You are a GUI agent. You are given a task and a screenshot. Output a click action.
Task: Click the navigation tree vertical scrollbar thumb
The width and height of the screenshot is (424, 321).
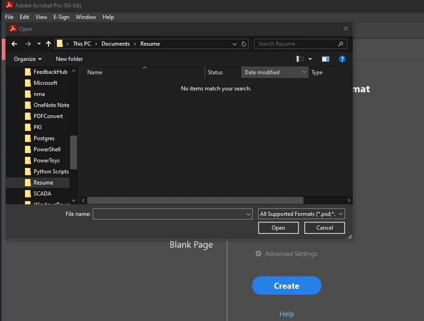[73, 152]
